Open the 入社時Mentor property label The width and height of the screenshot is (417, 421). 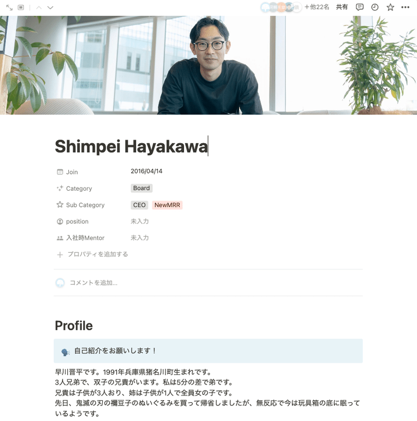tap(85, 238)
